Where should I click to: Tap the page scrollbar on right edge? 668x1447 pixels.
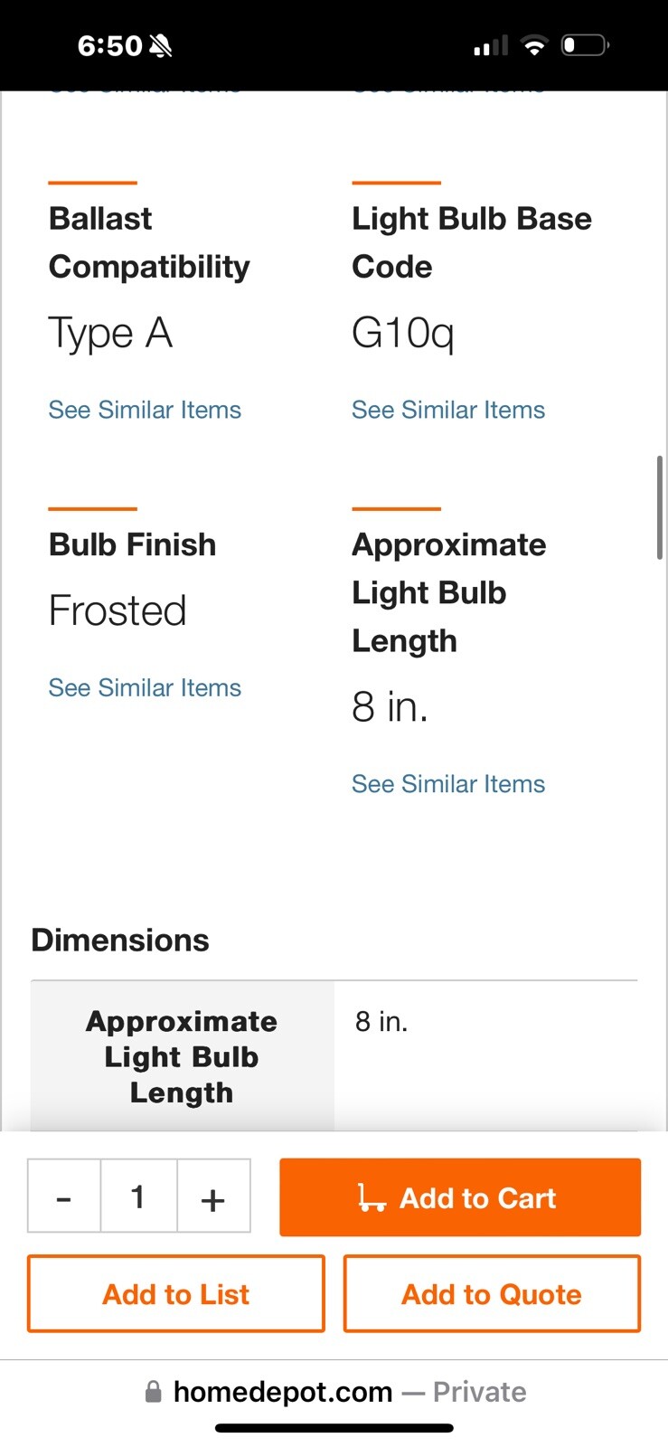(661, 507)
